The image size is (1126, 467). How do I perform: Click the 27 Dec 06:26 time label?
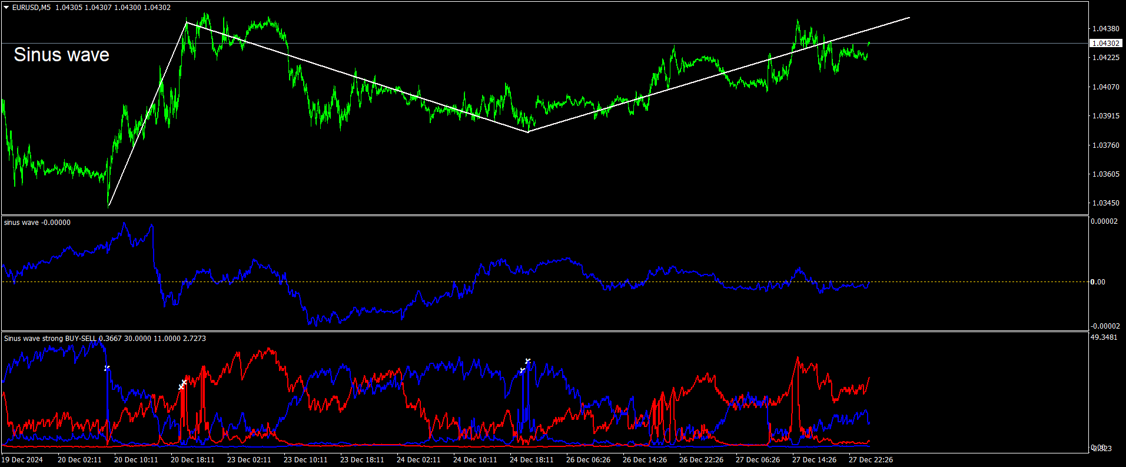click(x=758, y=460)
